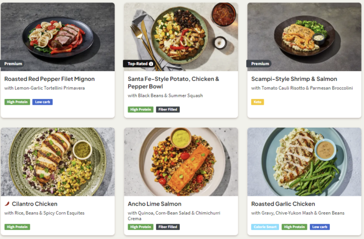Click the spicy chili pepper icon
Screen dimensions: 364x239
point(7,204)
